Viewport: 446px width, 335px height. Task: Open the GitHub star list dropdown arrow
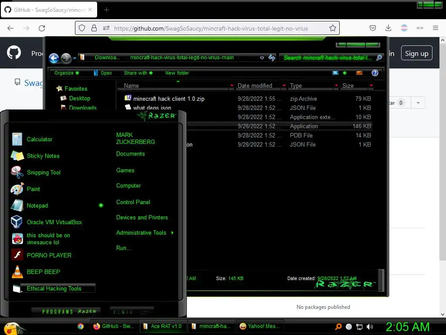[x=418, y=103]
